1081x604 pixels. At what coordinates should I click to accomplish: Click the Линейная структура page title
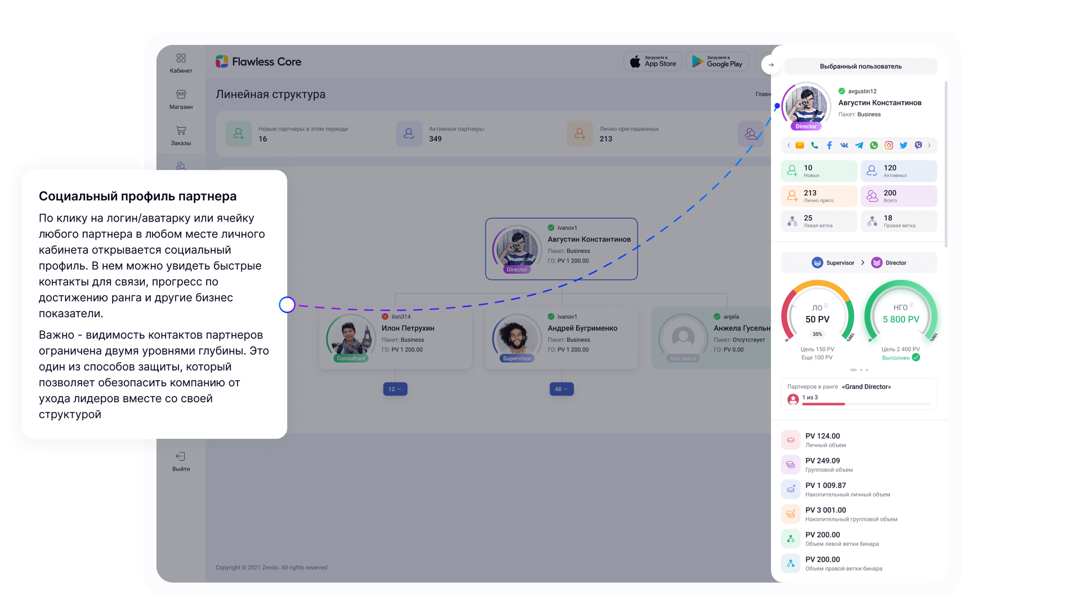pos(270,94)
